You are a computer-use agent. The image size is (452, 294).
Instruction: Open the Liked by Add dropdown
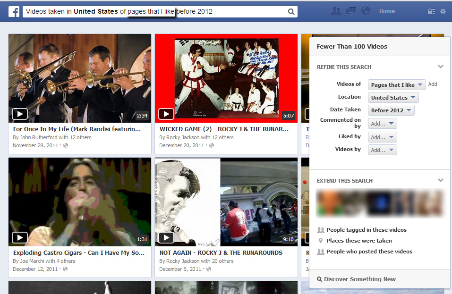382,137
